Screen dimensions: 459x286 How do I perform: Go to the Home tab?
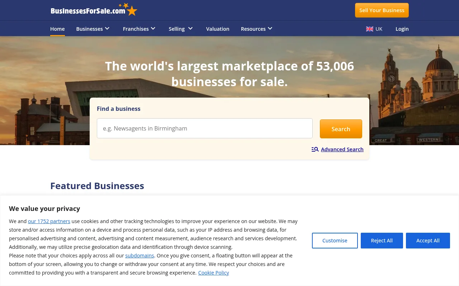(57, 29)
